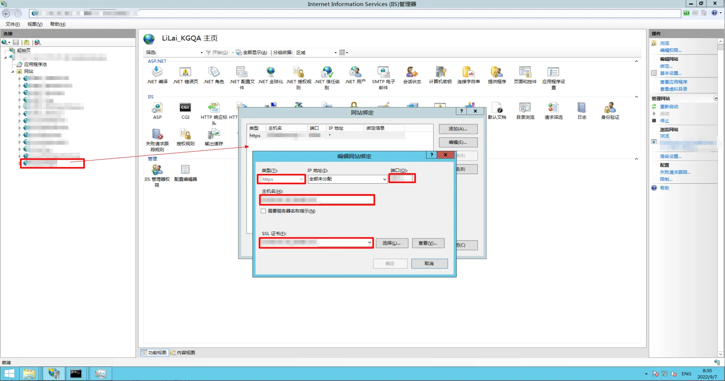Click the Windows Start button

(9, 374)
